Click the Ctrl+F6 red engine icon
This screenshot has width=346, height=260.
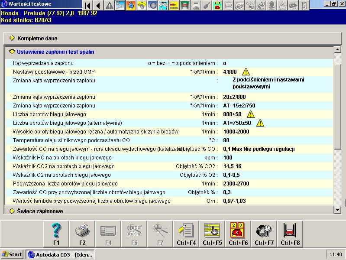click(238, 234)
